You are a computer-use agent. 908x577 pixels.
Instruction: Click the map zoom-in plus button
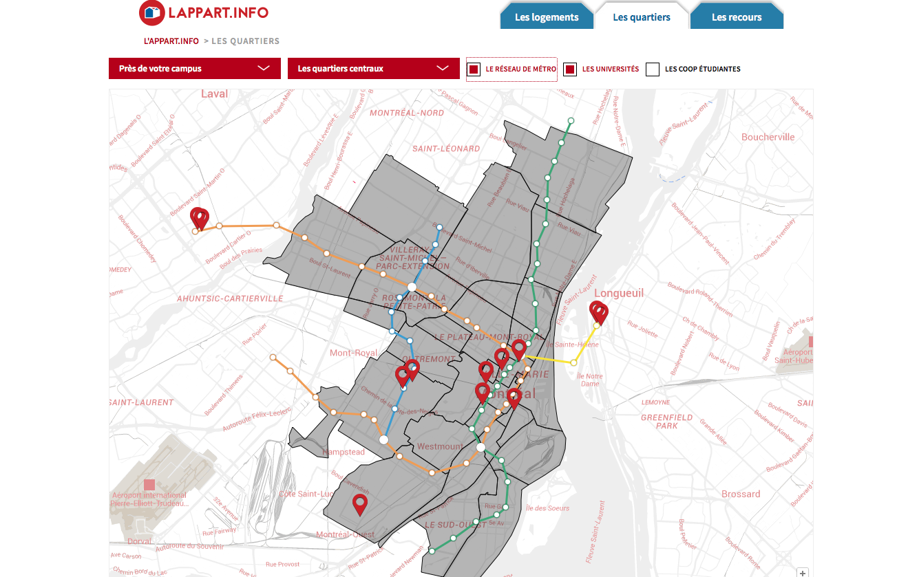pyautogui.click(x=803, y=572)
